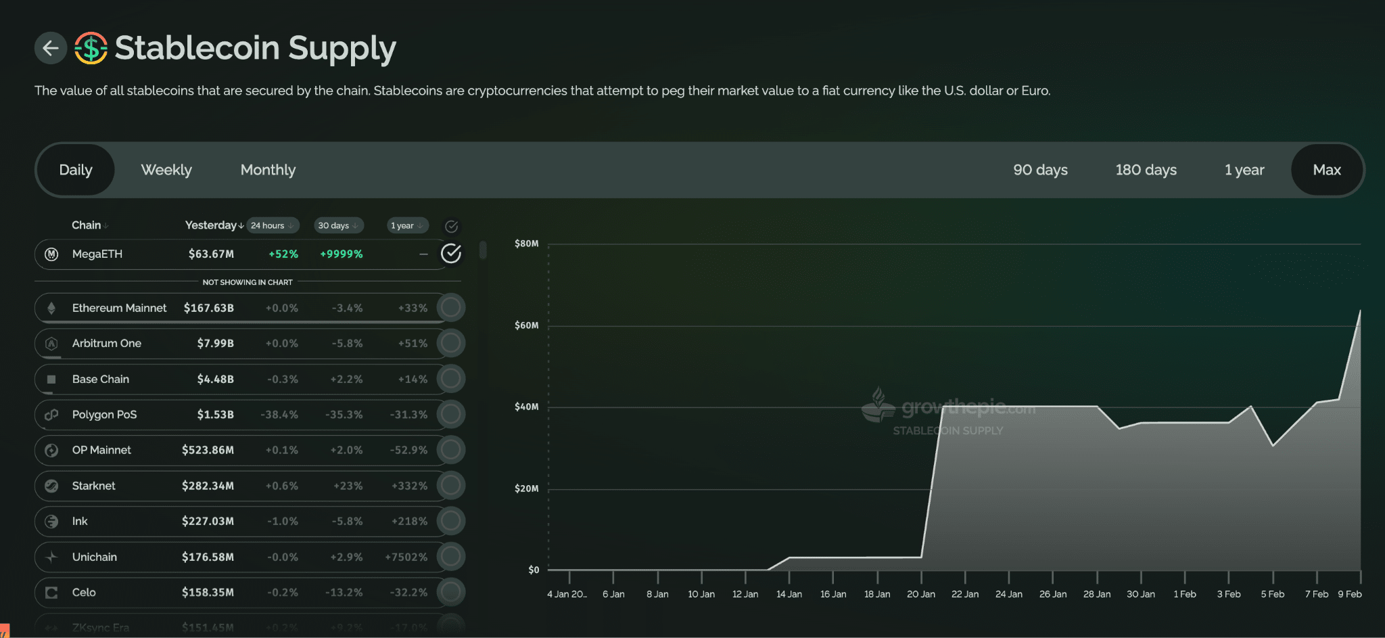
Task: Set timespan to 1 year in top bar
Action: click(x=1244, y=170)
